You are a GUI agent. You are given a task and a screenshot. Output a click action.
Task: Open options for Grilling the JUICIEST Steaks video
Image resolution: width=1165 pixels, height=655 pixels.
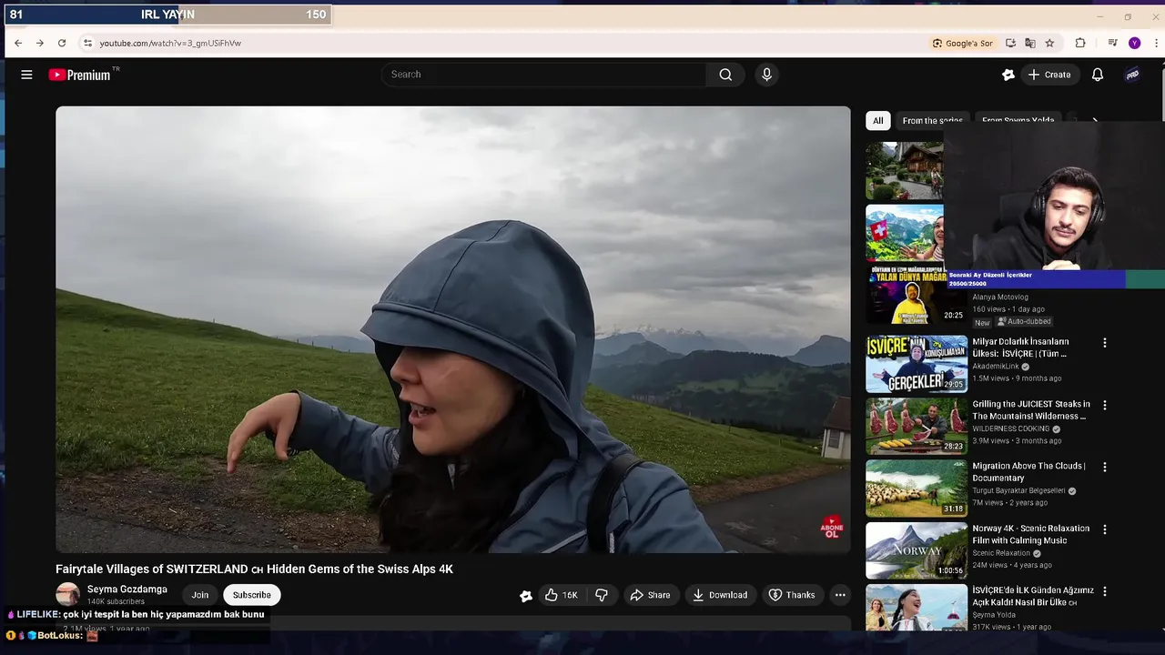[1105, 405]
